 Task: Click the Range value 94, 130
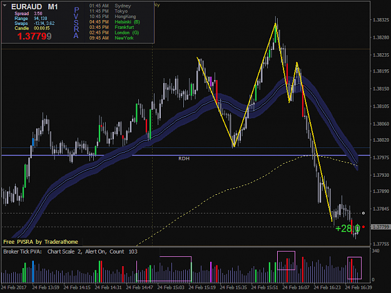point(41,18)
